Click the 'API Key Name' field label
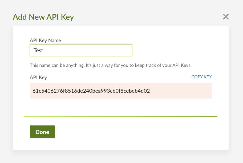This screenshot has width=243, height=163. (45, 40)
